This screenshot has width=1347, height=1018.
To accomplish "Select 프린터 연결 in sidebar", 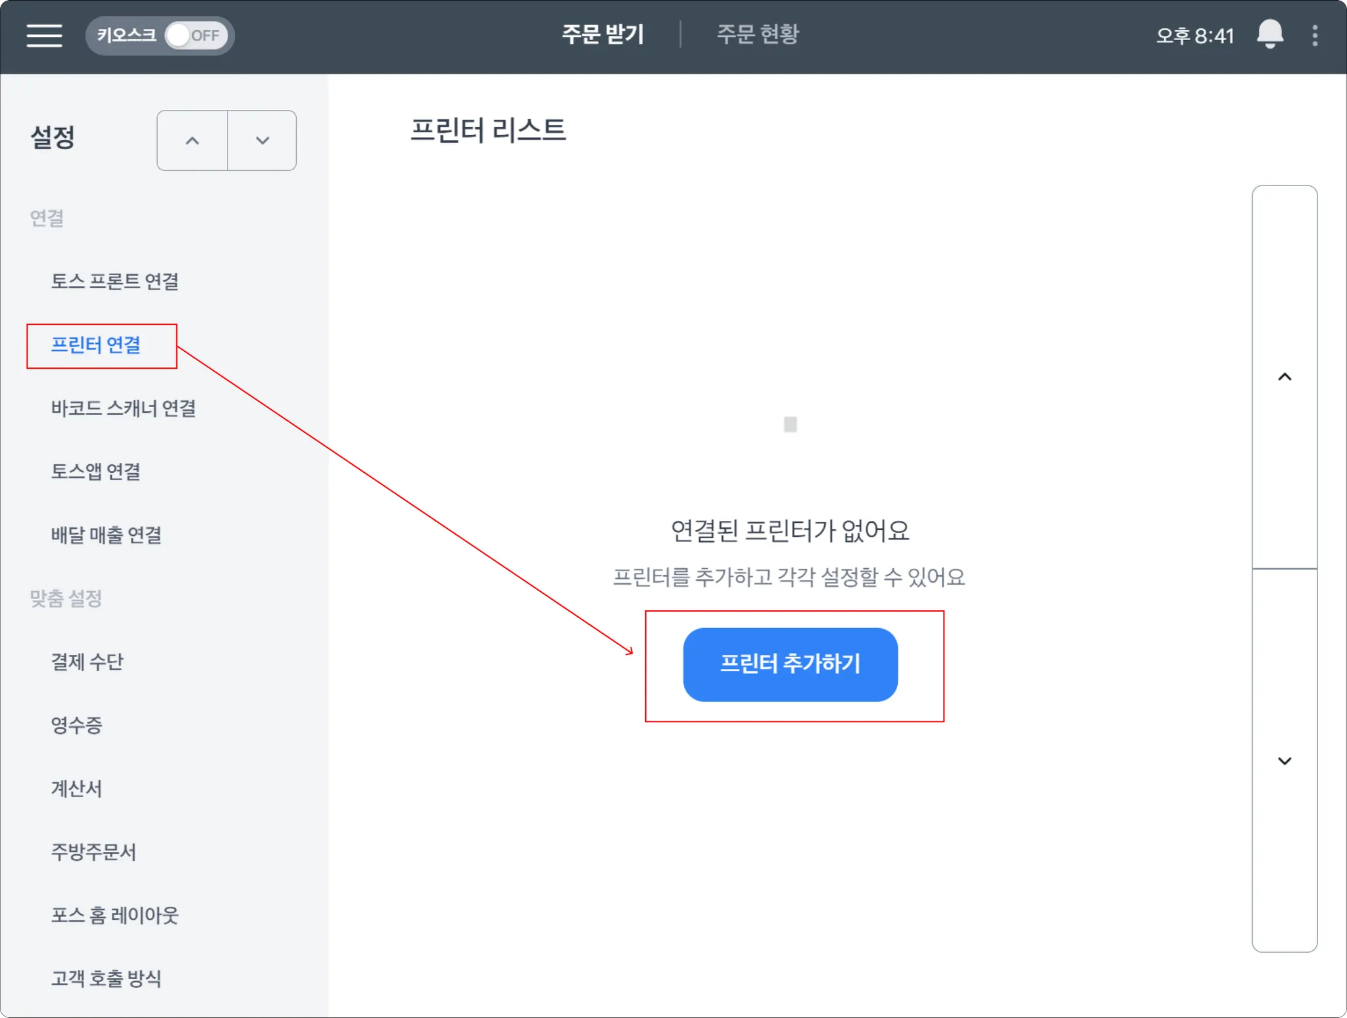I will tap(96, 345).
